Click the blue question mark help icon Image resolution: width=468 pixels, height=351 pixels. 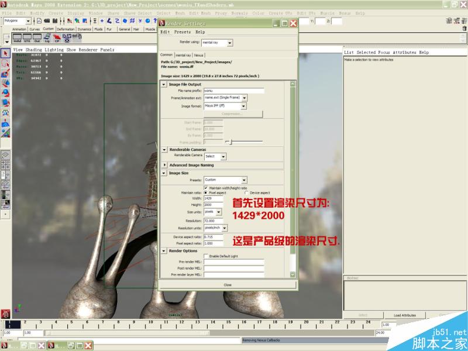point(155,20)
